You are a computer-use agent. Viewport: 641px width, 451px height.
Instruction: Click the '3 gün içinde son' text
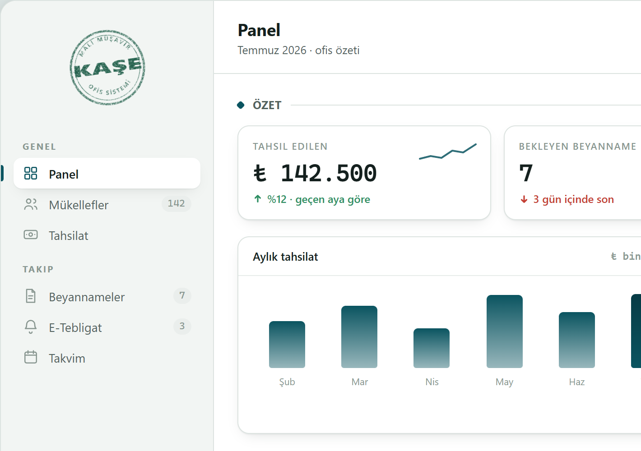coord(573,199)
